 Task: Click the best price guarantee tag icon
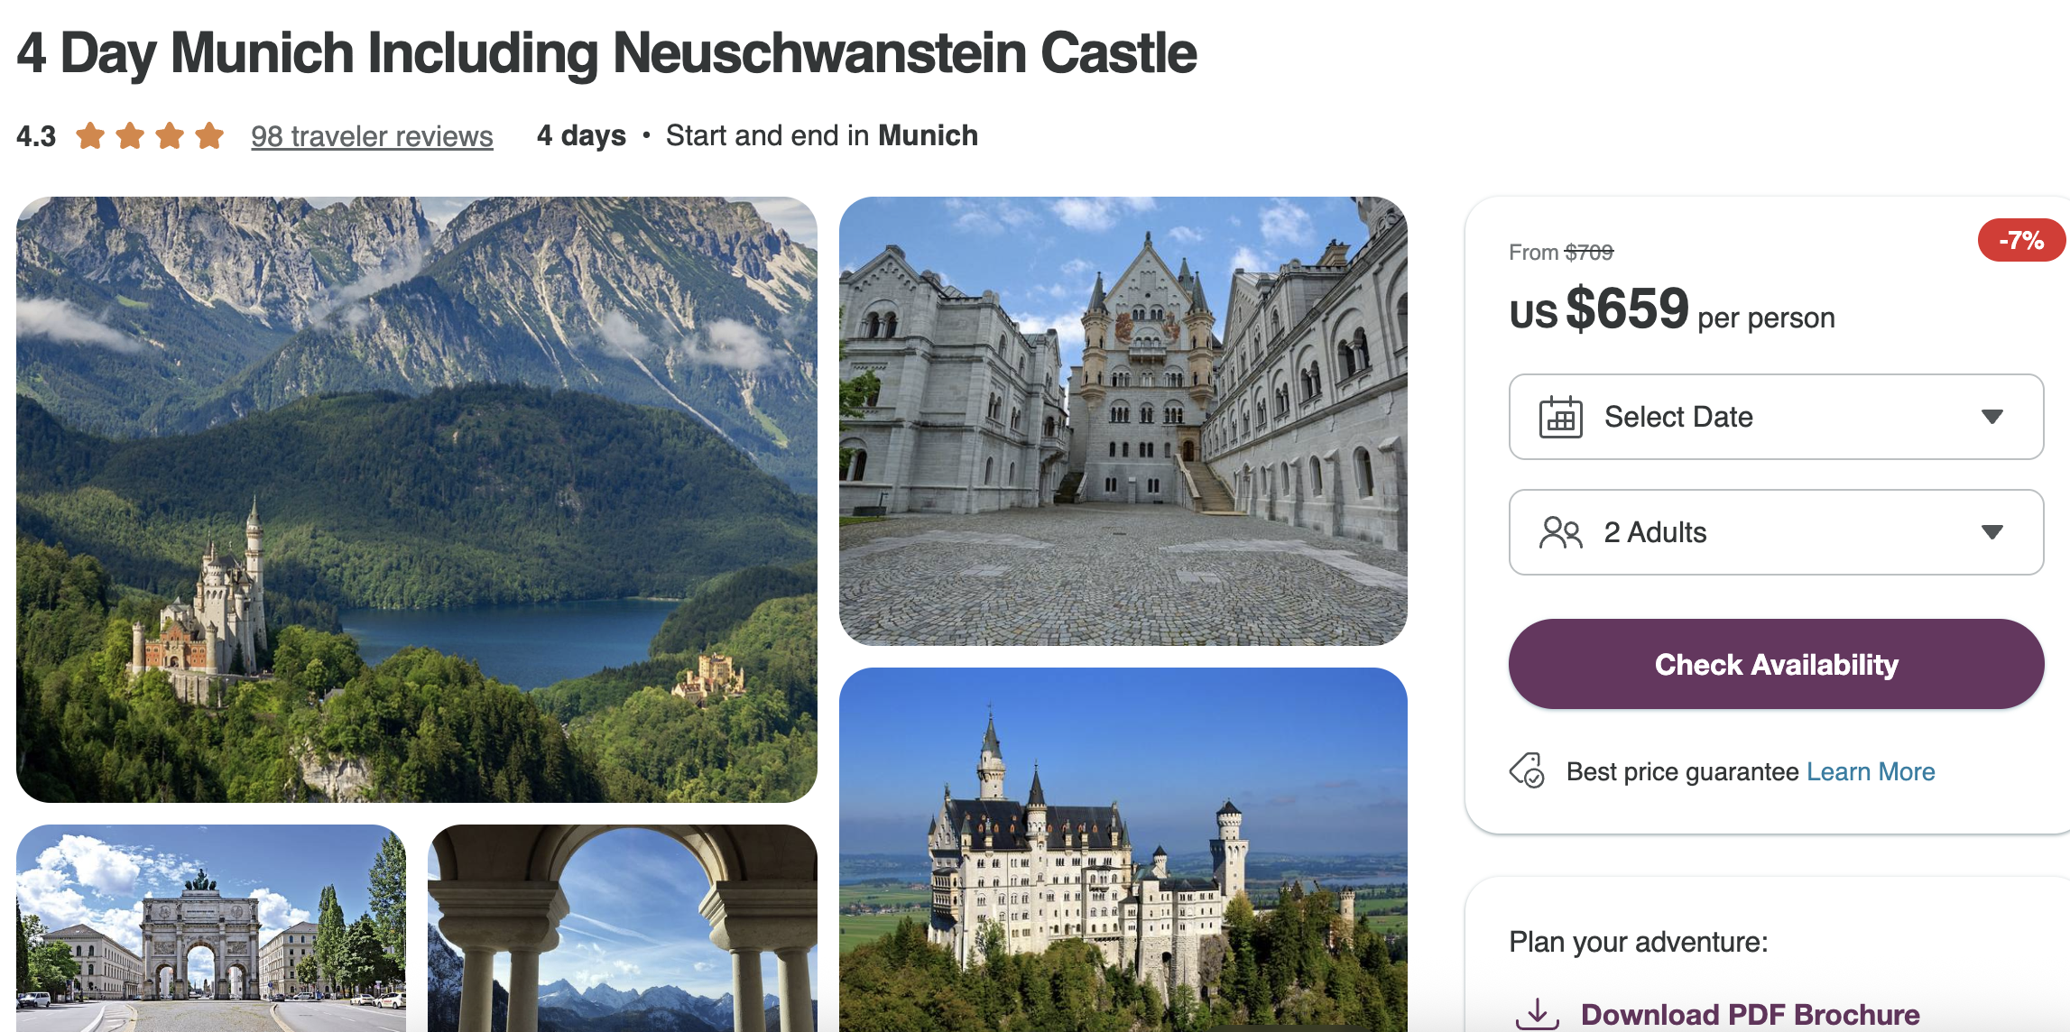pyautogui.click(x=1527, y=771)
